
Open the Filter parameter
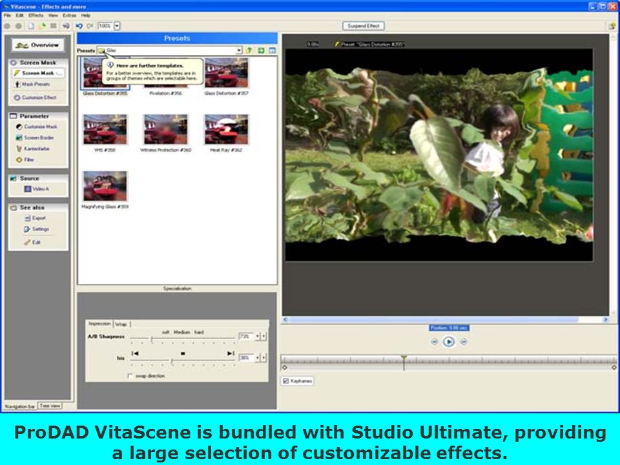[25, 160]
